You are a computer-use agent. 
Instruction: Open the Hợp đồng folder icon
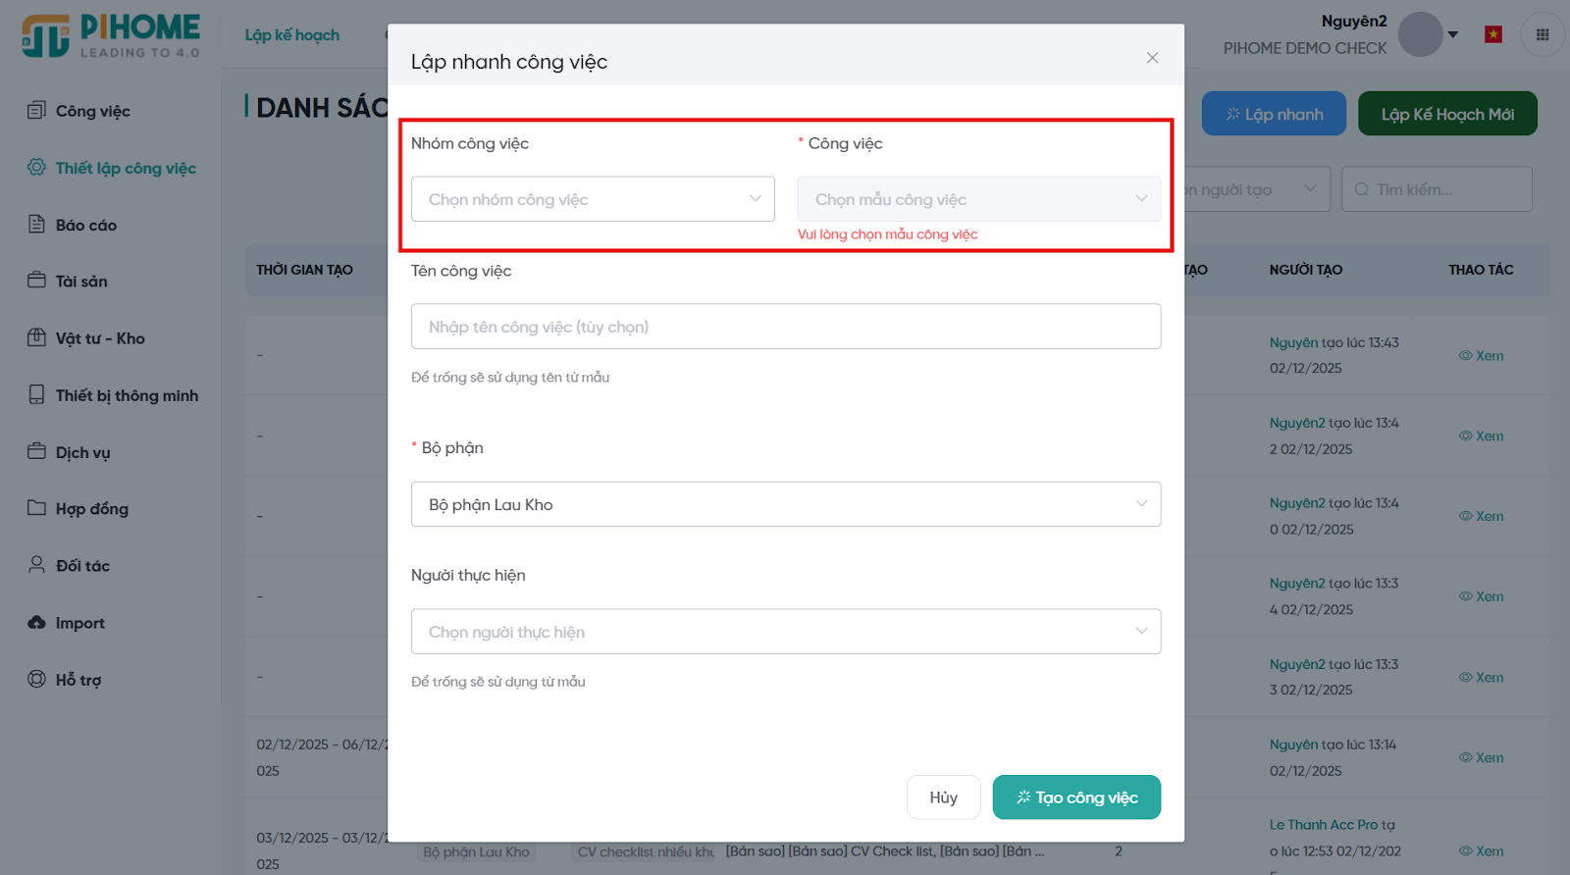tap(36, 508)
